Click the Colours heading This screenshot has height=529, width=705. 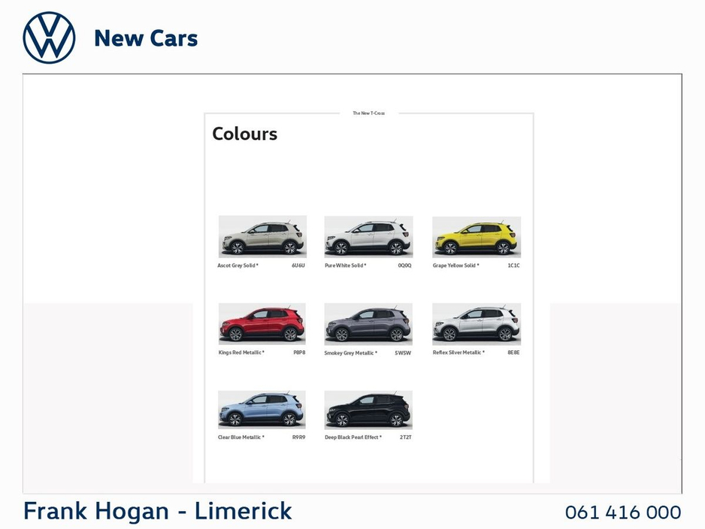[244, 134]
